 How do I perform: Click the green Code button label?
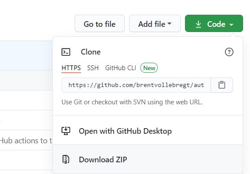[216, 24]
